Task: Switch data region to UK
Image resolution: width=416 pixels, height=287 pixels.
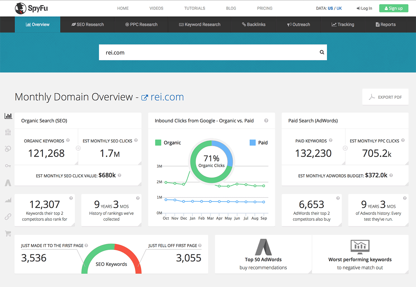Action: pos(339,8)
